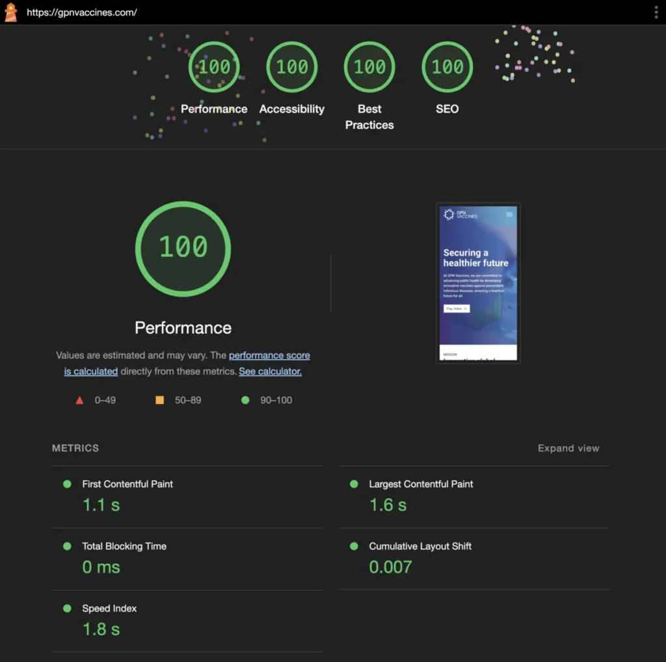Click the large Performance 100 gauge
The width and height of the screenshot is (666, 662).
183,248
